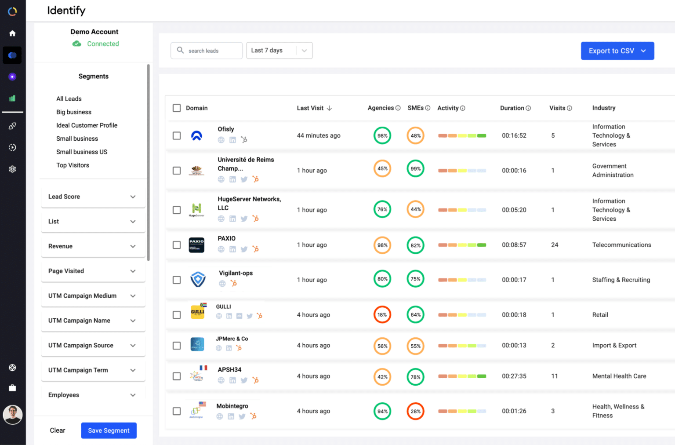Select the Ideal Customer Profile segment

click(x=87, y=125)
